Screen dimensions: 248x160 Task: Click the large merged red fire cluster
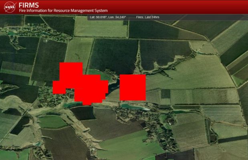coord(81,84)
